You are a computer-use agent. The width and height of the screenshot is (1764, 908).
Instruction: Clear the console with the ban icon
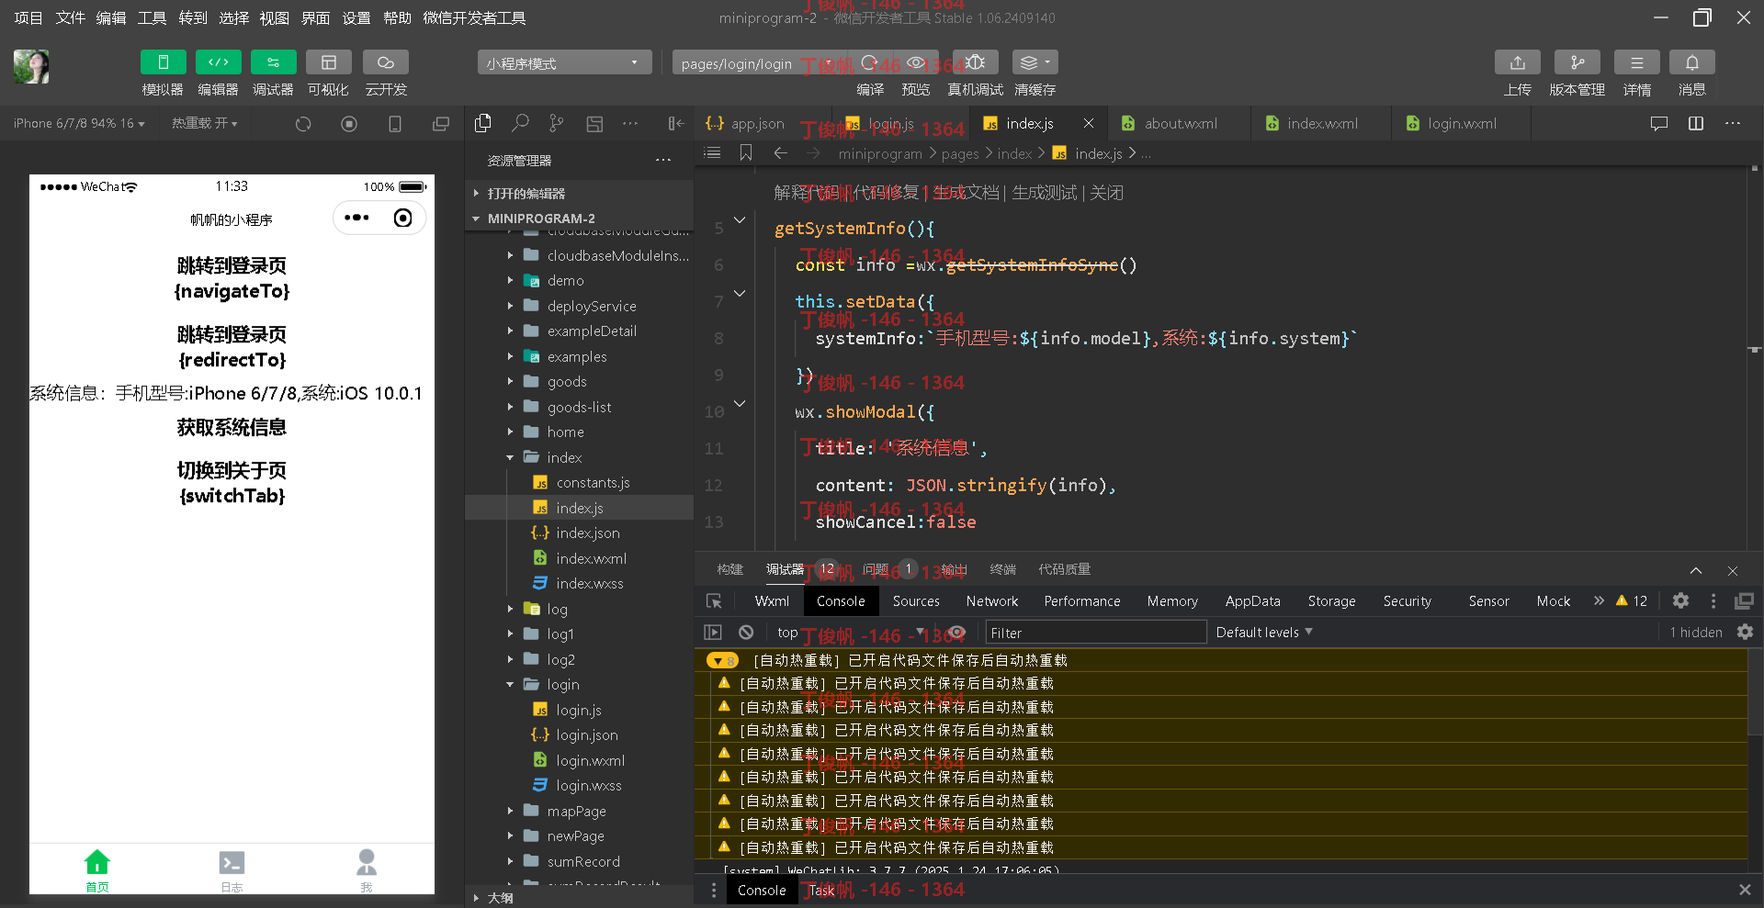click(x=746, y=633)
